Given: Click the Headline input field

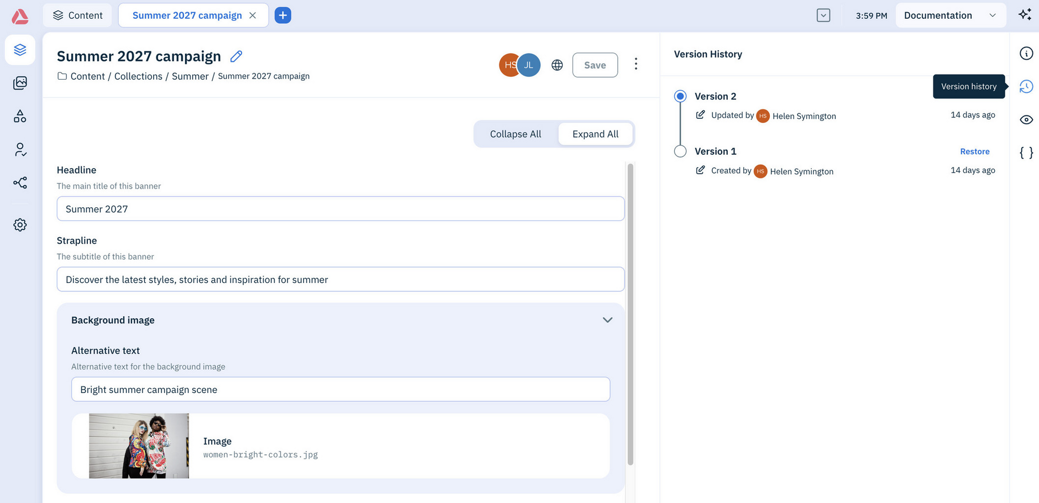Looking at the screenshot, I should (x=340, y=209).
